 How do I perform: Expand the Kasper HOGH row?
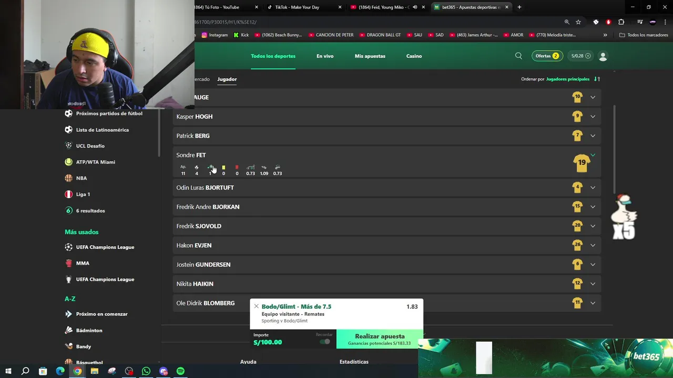coord(593,117)
